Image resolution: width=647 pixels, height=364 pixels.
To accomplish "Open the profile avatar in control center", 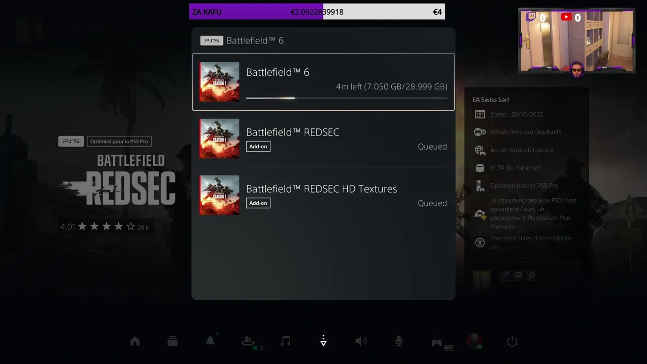I will [x=474, y=341].
